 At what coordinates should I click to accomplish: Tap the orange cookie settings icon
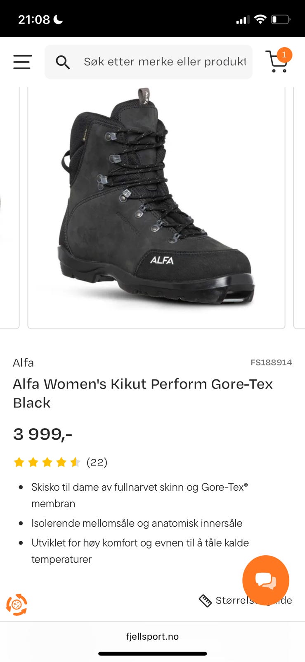[17, 604]
